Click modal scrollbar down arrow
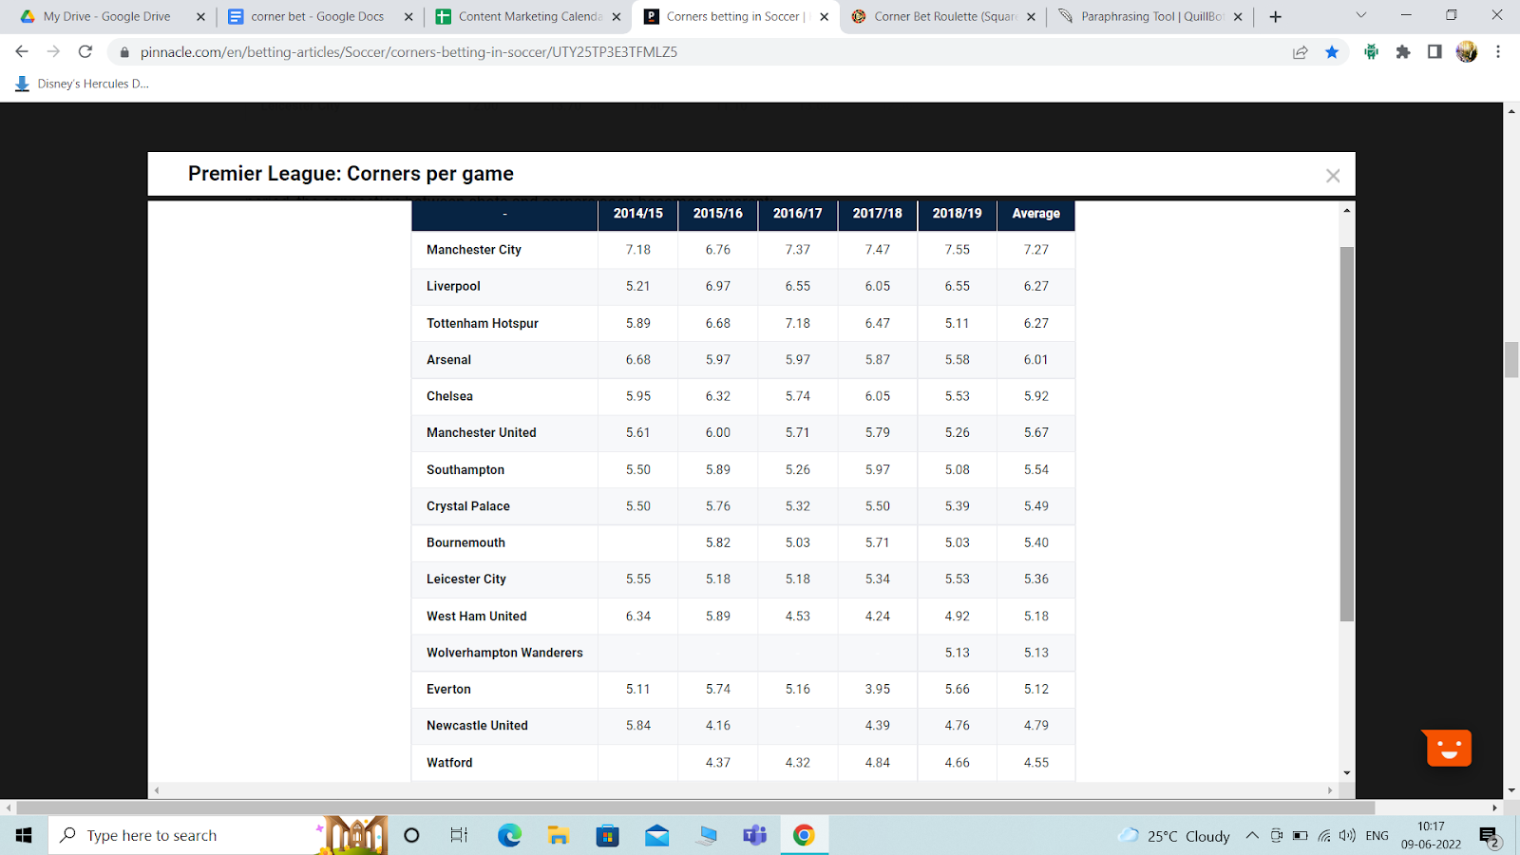Viewport: 1520px width, 855px height. pos(1346,773)
